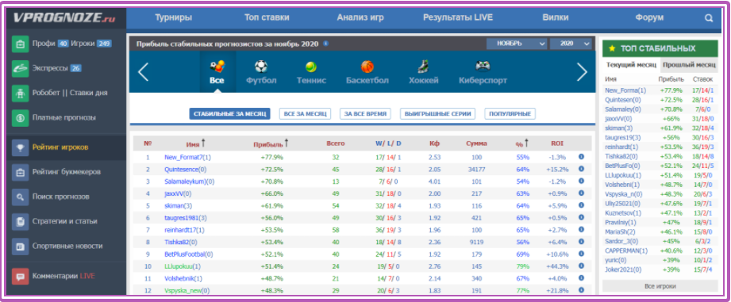Image resolution: width=731 pixels, height=302 pixels.
Task: Click the 34177 sum value
Action: click(x=476, y=170)
